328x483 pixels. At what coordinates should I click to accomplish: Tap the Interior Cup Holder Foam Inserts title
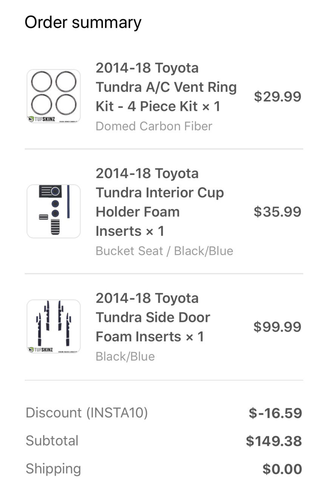click(160, 202)
